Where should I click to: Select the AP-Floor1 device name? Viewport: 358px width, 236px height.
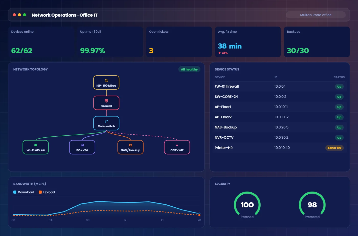coord(223,107)
